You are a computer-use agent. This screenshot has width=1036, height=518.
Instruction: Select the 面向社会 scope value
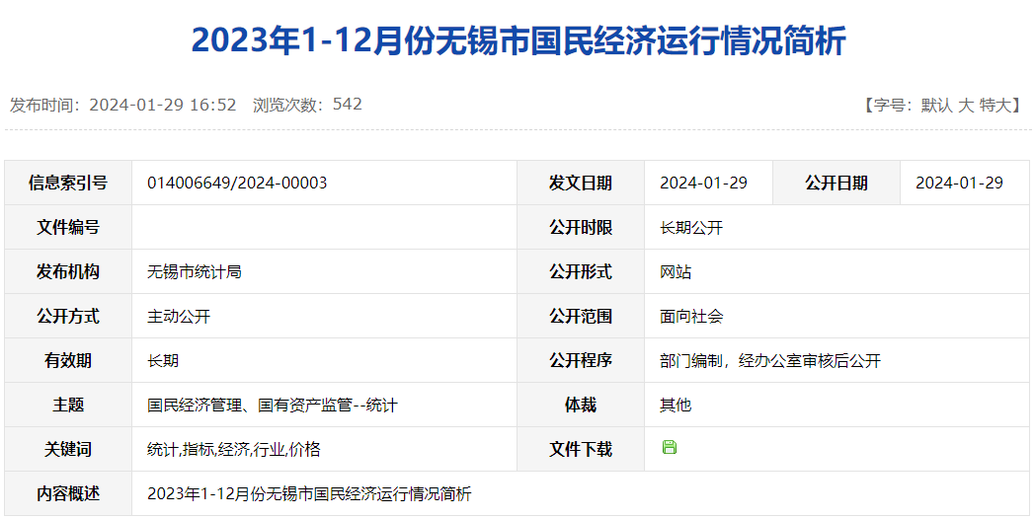click(691, 316)
